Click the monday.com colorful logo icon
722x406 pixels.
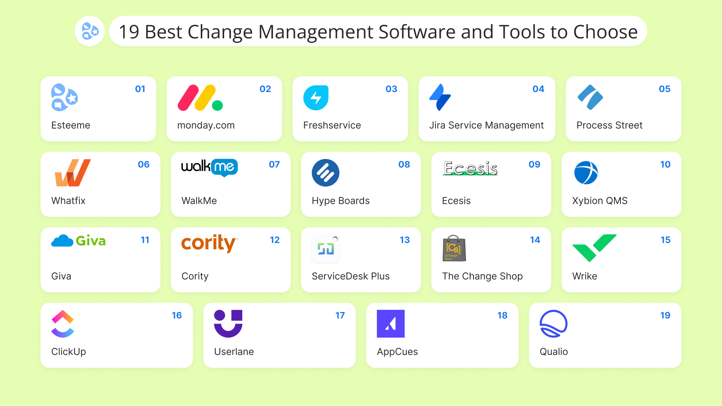click(200, 98)
